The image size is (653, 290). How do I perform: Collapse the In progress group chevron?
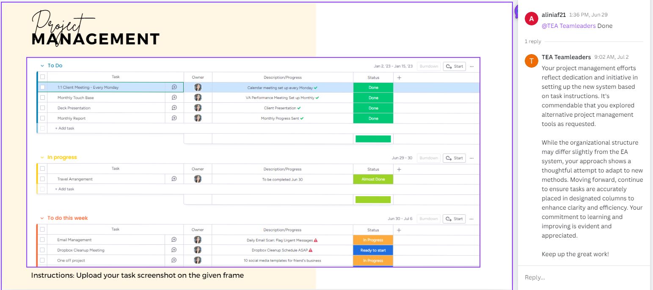(42, 158)
